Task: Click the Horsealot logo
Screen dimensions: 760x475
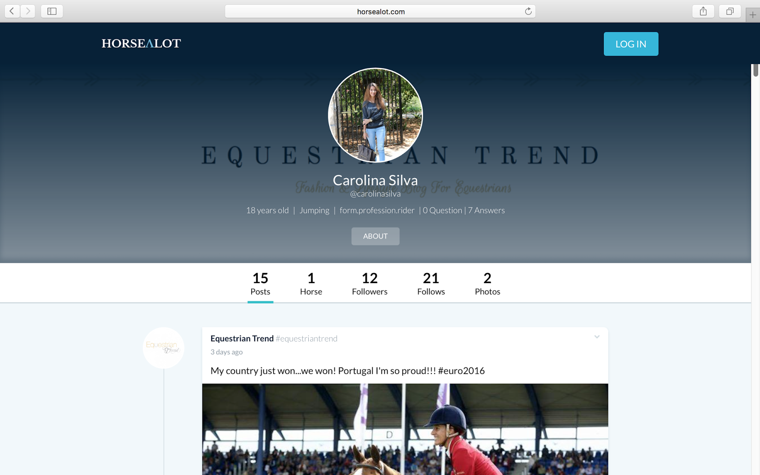Action: (141, 43)
